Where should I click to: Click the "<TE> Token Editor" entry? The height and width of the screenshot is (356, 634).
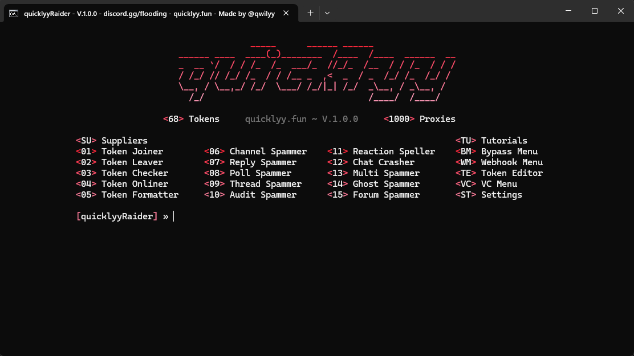click(x=499, y=173)
